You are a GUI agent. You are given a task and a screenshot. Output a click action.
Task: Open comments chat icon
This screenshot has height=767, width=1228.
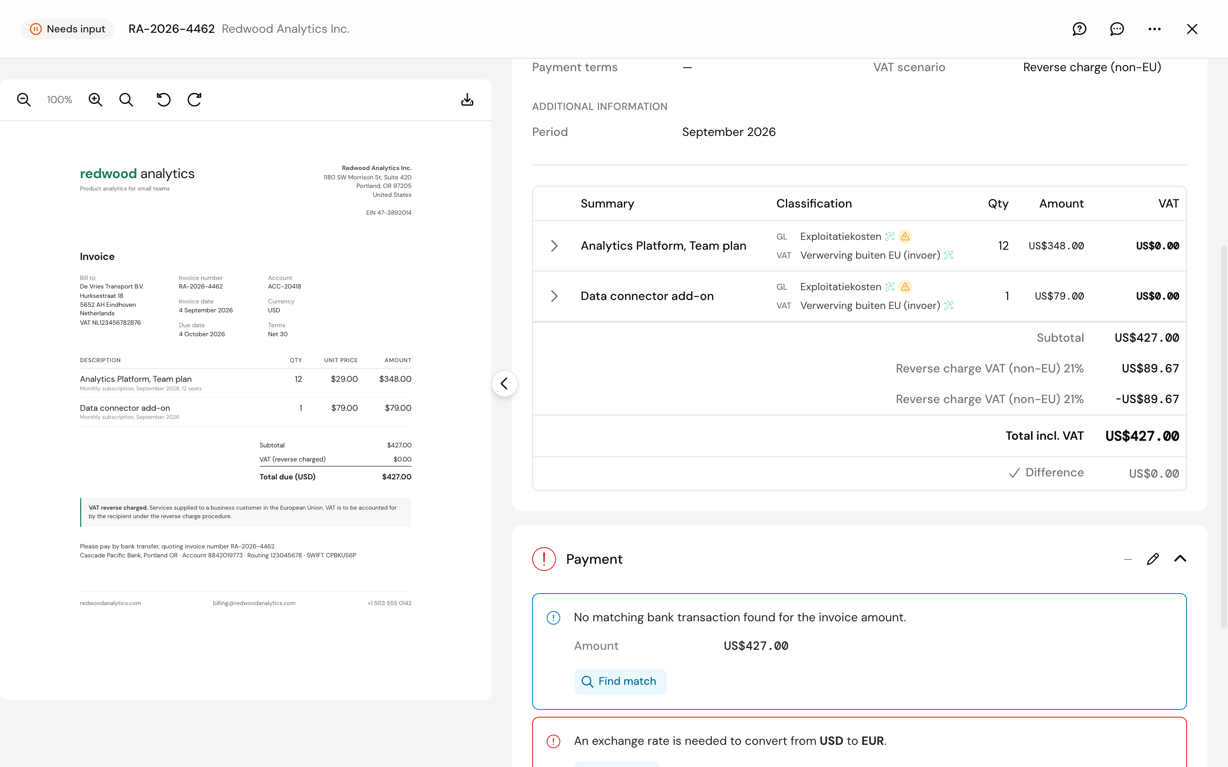1117,29
